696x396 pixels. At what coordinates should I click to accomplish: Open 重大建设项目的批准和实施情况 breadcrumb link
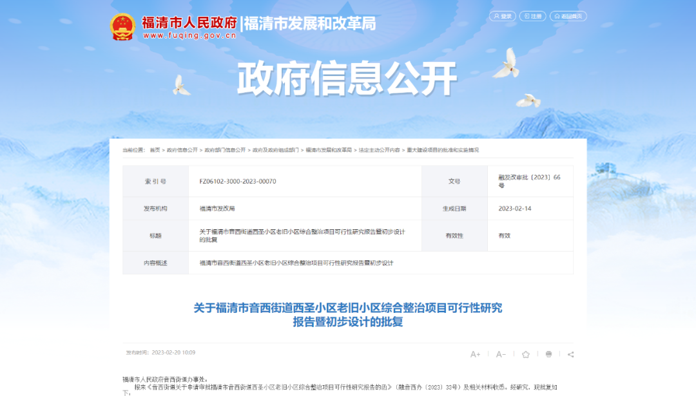click(x=442, y=150)
